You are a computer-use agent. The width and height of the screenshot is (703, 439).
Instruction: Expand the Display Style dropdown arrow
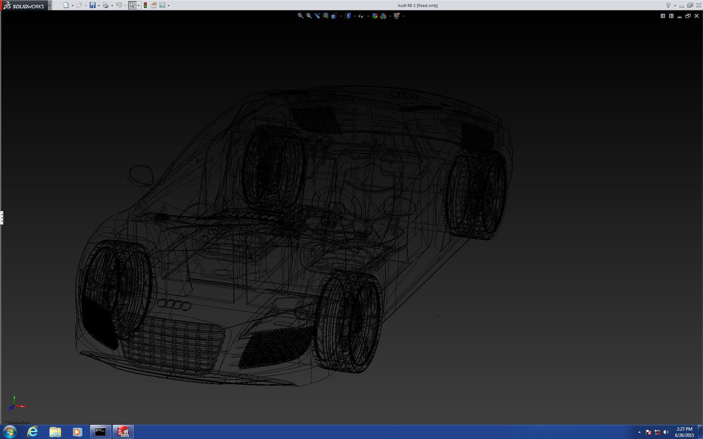354,16
